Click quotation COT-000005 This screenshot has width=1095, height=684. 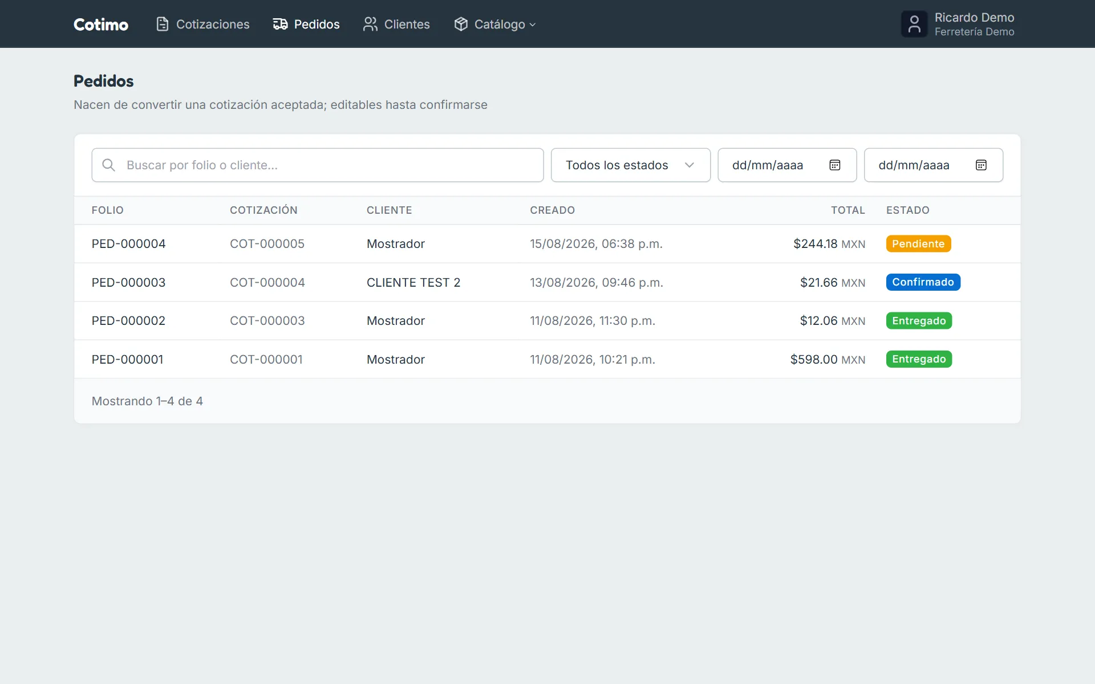[267, 244]
